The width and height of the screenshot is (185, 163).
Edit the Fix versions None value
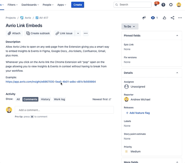pyautogui.click(x=127, y=62)
